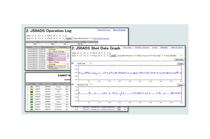Click the red Stop status icon in row 3
The width and height of the screenshot is (210, 139).
[31, 92]
